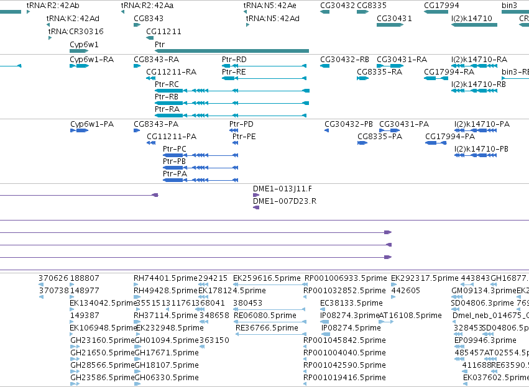Click the CG30431-RA transcript label
The width and height of the screenshot is (529, 387).
pos(402,60)
